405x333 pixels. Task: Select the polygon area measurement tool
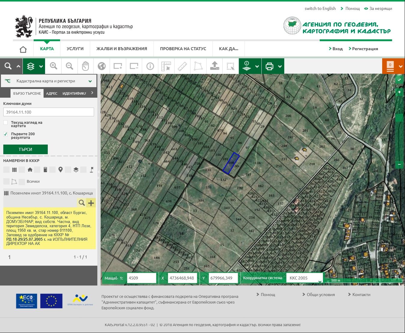[x=198, y=66]
